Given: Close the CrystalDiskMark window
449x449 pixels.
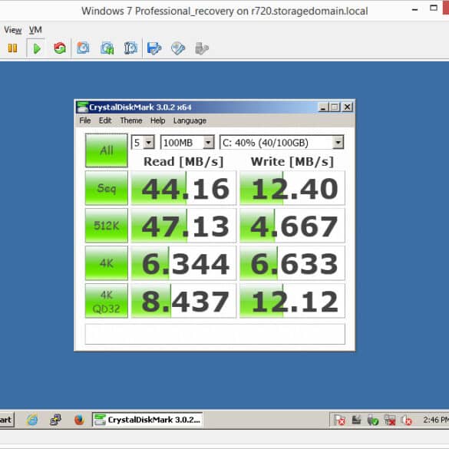Looking at the screenshot, I should pos(347,107).
